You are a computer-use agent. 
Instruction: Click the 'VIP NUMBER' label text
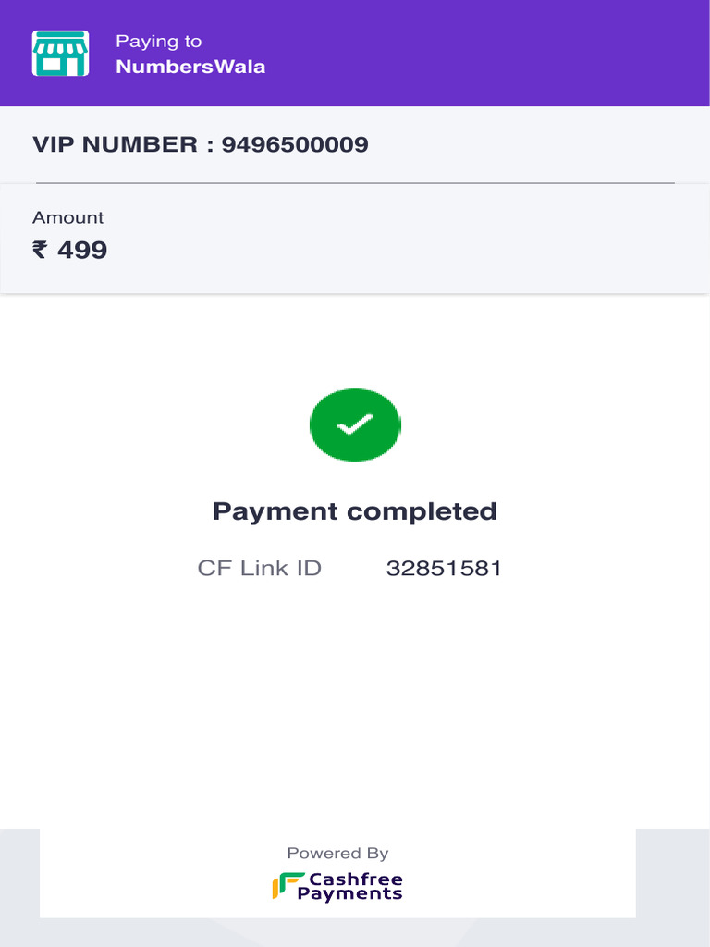(115, 144)
